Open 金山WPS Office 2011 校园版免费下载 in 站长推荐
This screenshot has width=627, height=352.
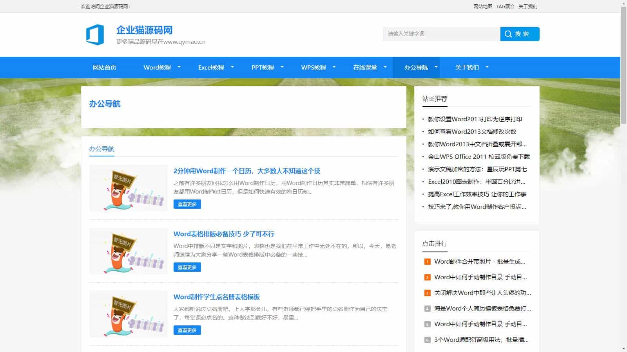479,157
